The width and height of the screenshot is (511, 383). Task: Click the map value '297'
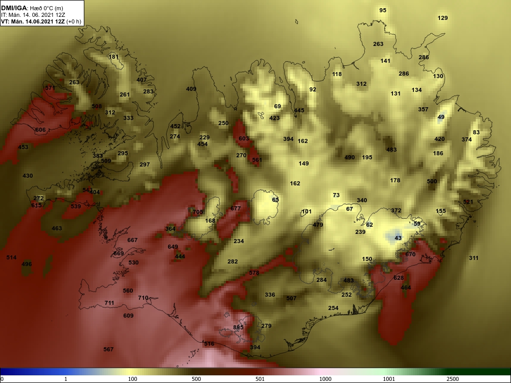(x=145, y=164)
